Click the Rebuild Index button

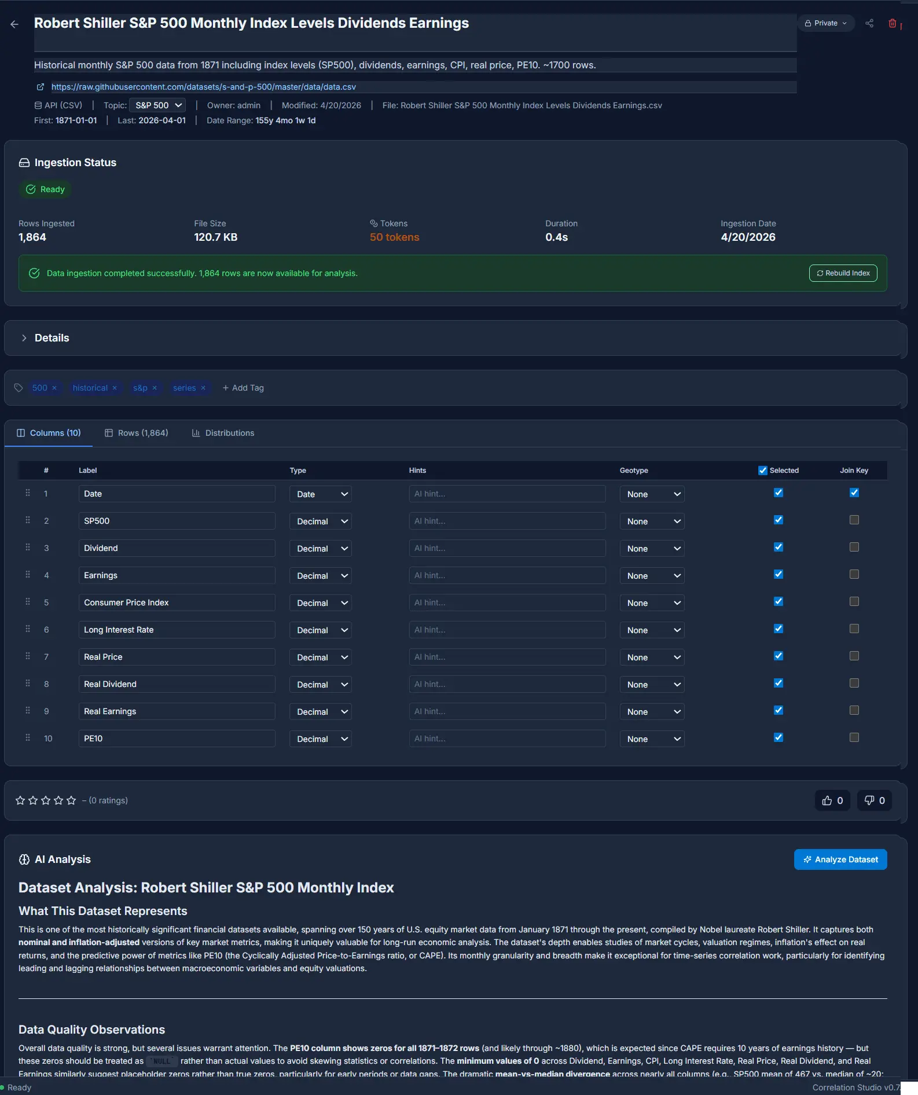843,273
